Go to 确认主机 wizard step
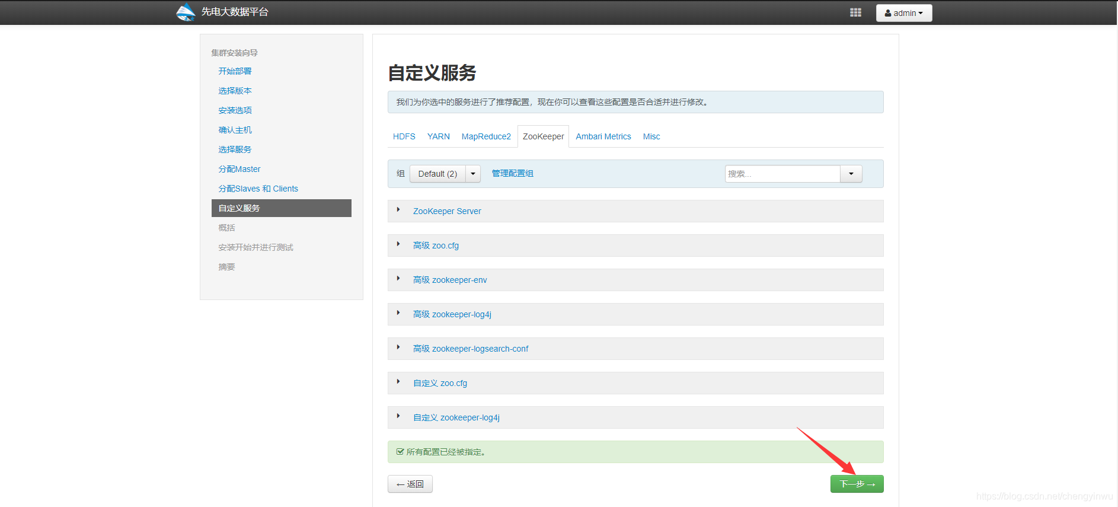This screenshot has height=507, width=1118. (x=235, y=130)
